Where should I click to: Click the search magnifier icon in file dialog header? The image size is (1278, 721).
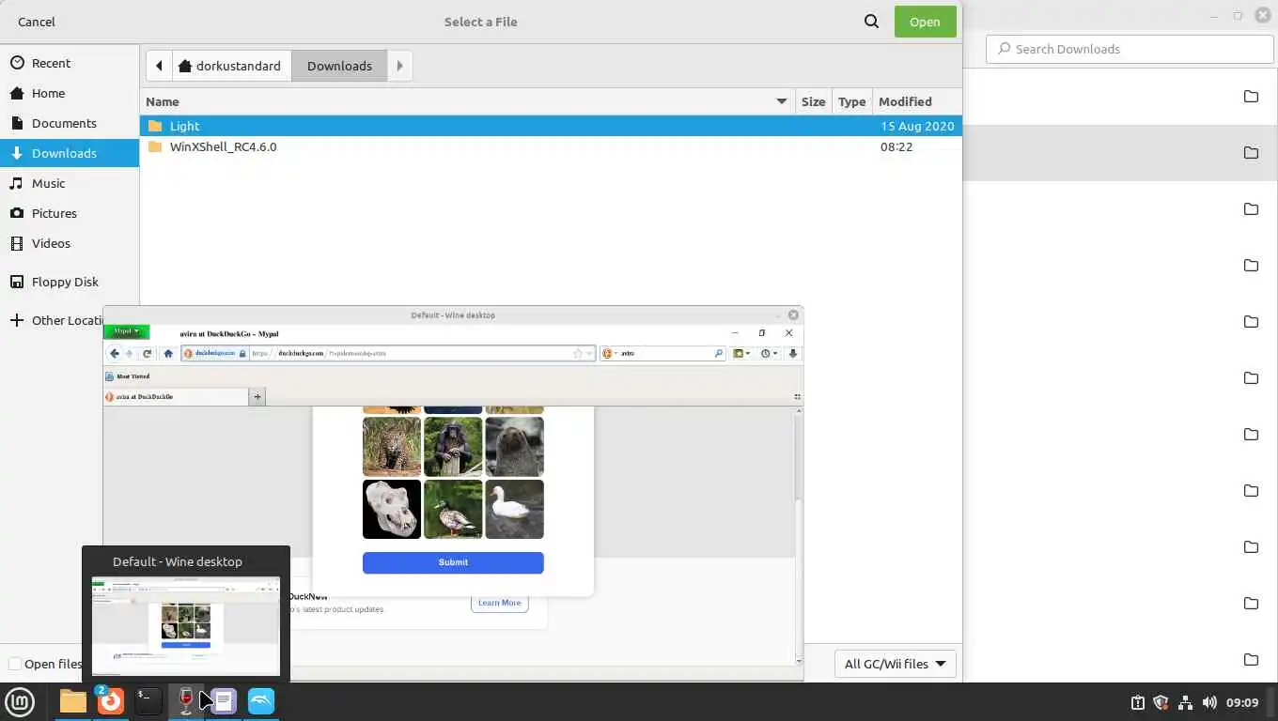(871, 22)
